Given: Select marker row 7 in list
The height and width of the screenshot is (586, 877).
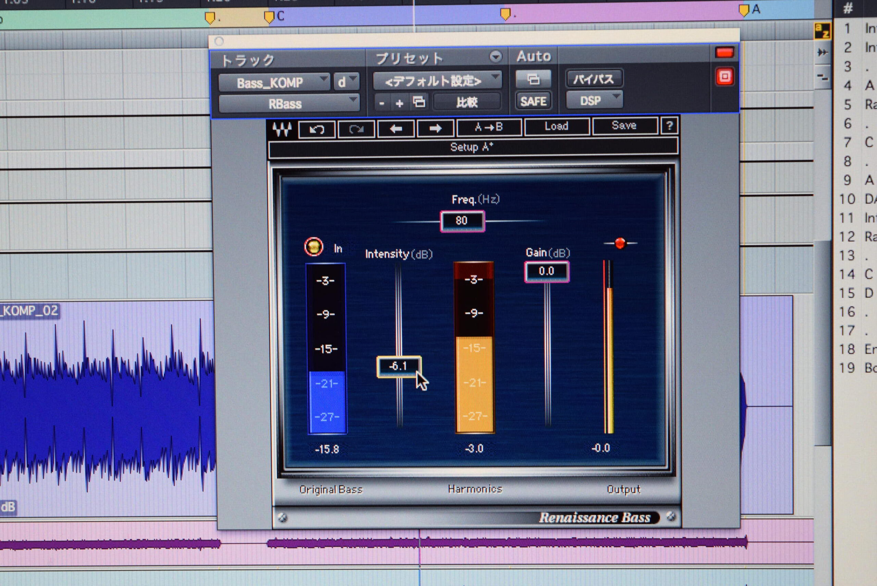Looking at the screenshot, I should (x=857, y=142).
